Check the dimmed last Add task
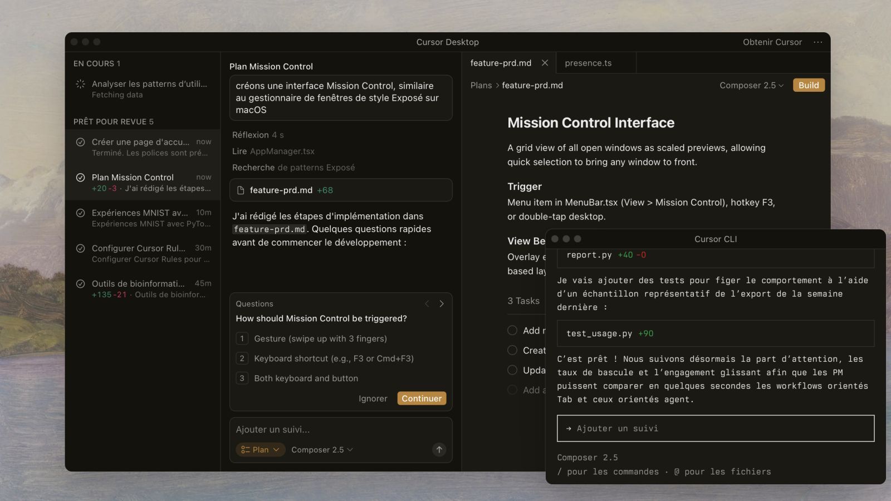 [512, 390]
